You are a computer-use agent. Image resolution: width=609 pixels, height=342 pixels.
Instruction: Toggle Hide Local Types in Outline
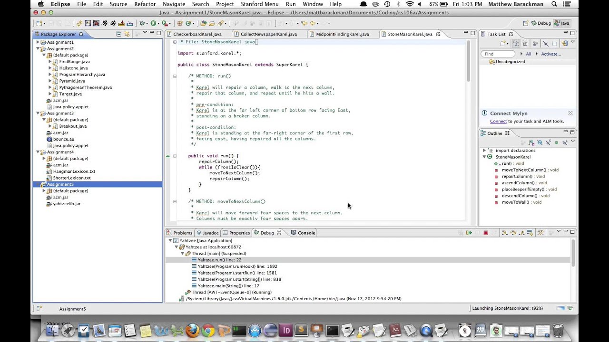coord(565,142)
